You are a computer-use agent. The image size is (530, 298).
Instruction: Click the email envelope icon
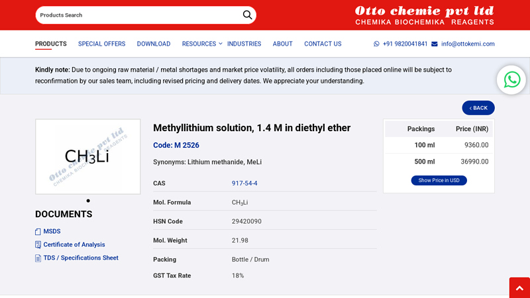(435, 44)
